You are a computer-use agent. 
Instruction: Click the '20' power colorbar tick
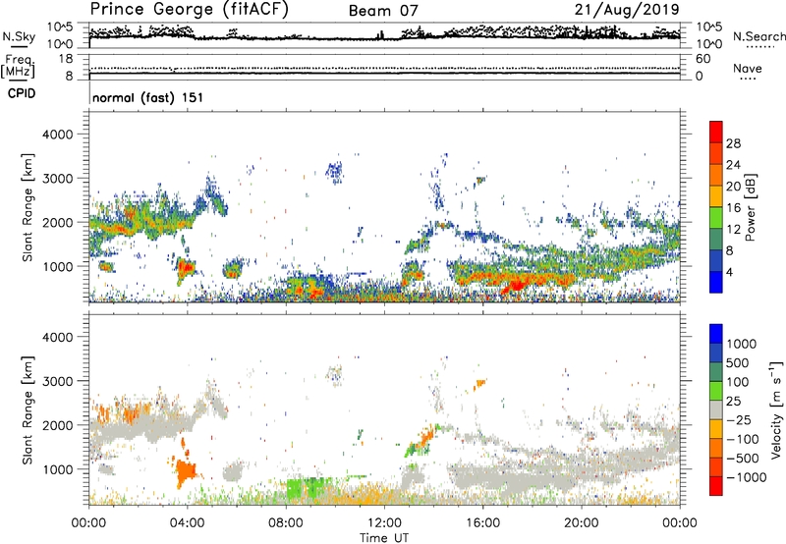733,187
